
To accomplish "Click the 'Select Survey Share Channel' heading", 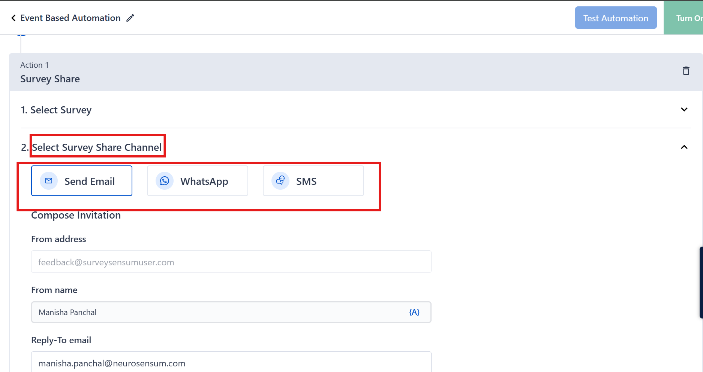I will pos(97,147).
